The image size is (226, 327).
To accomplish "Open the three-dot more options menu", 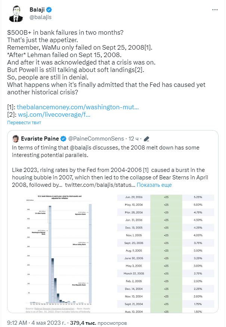I will coord(213,9).
